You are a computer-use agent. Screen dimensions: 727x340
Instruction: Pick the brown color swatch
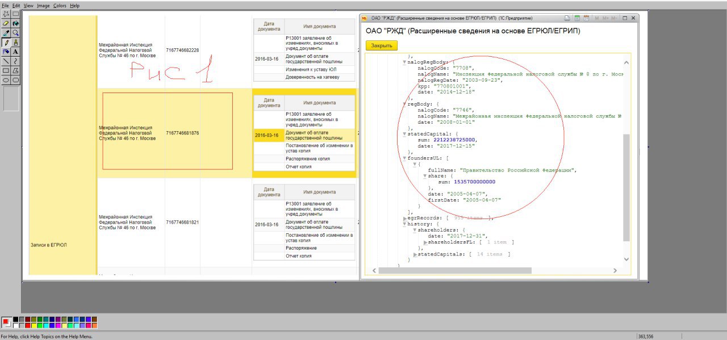pos(95,319)
